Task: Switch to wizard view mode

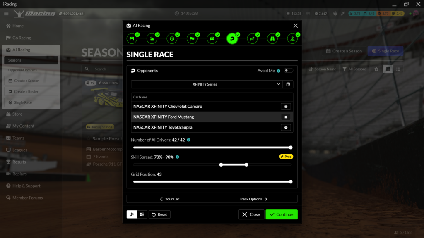Action: click(132, 214)
